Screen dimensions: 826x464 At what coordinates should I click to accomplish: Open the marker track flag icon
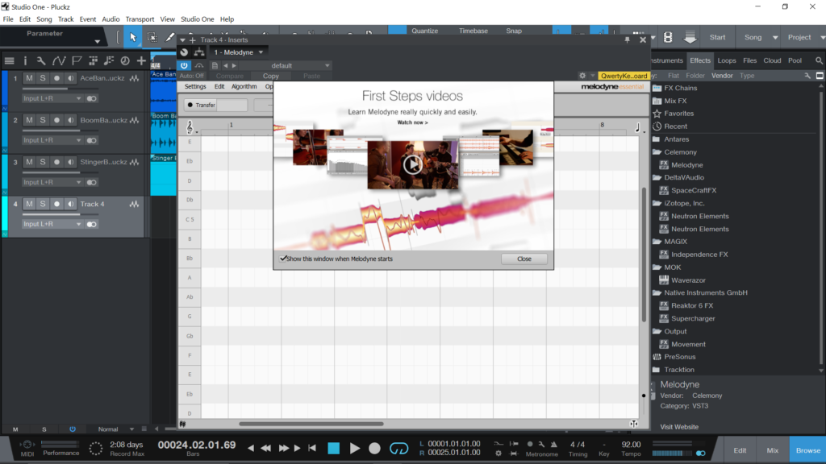tap(77, 61)
